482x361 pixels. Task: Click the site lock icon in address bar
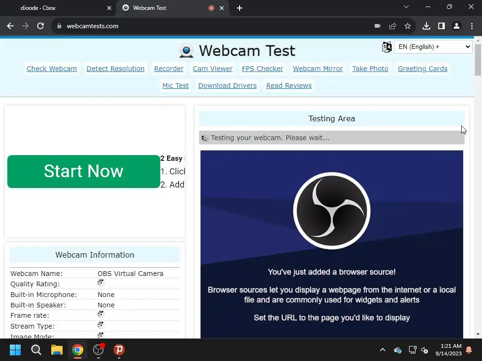pos(59,26)
